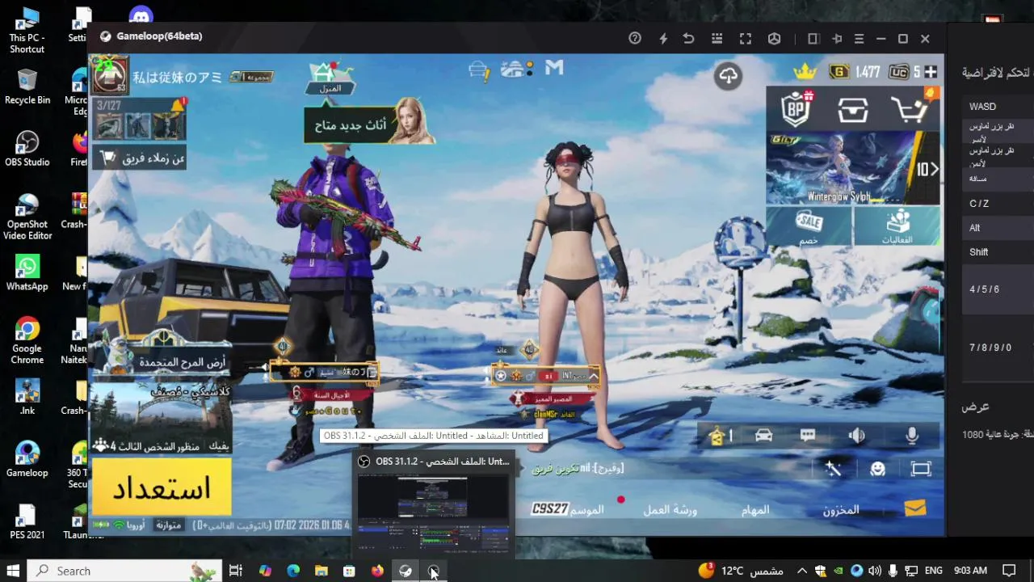Change the third-person perspective option

(x=162, y=446)
